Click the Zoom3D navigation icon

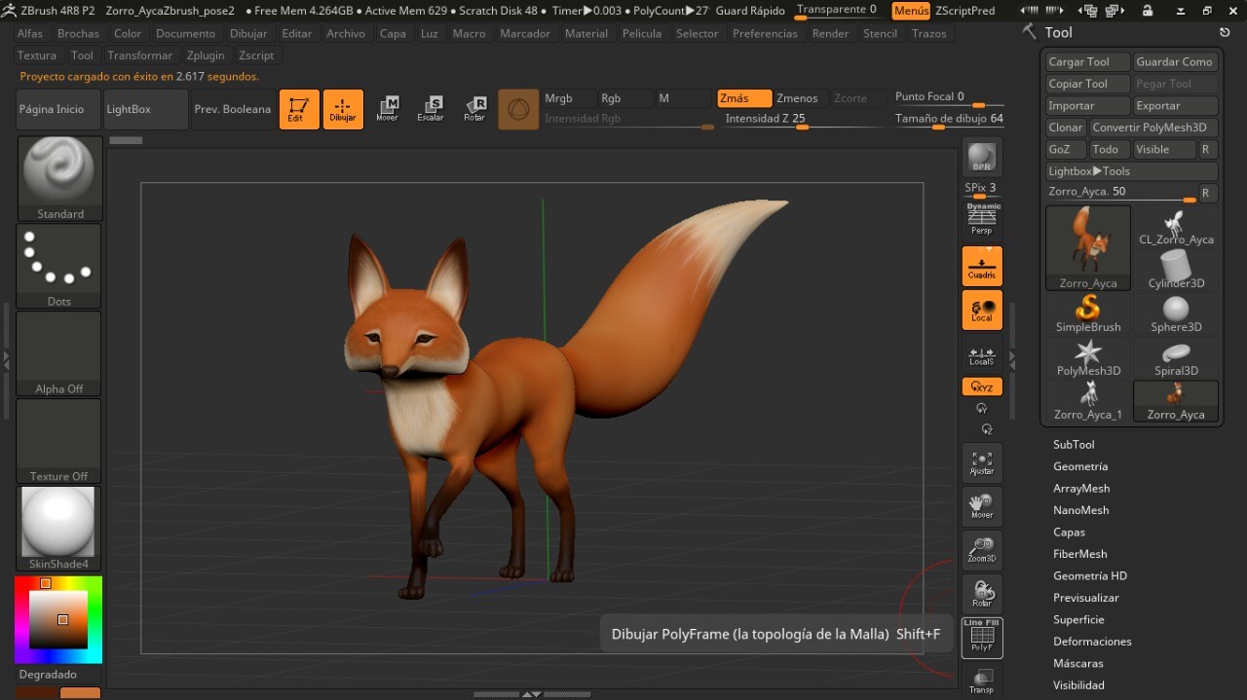point(981,551)
